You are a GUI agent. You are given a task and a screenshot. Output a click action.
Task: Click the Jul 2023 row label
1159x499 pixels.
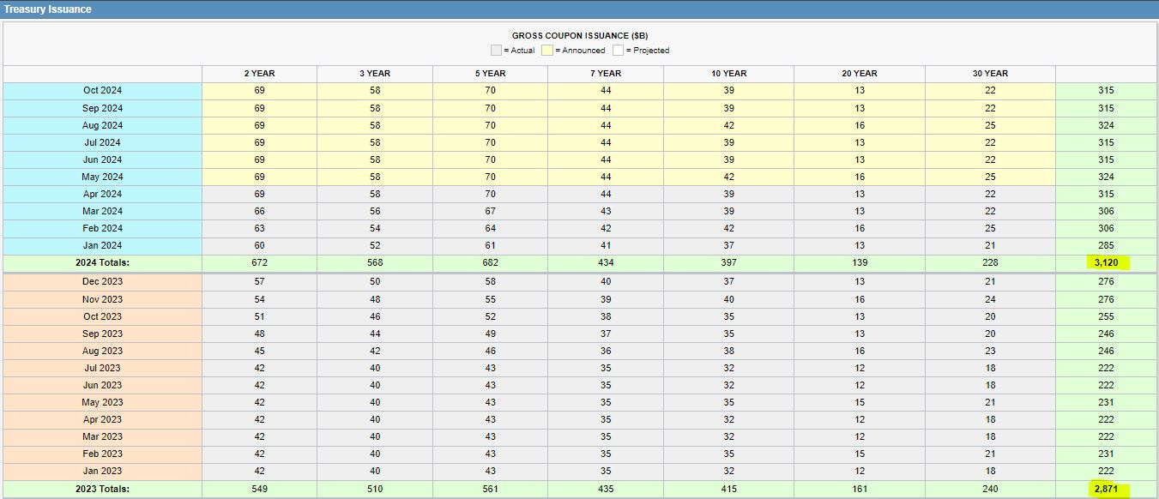pos(103,368)
